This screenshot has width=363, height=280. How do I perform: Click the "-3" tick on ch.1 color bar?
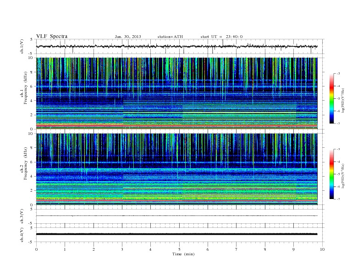(x=338, y=74)
